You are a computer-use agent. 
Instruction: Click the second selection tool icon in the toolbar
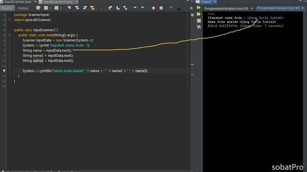[x=57, y=8]
